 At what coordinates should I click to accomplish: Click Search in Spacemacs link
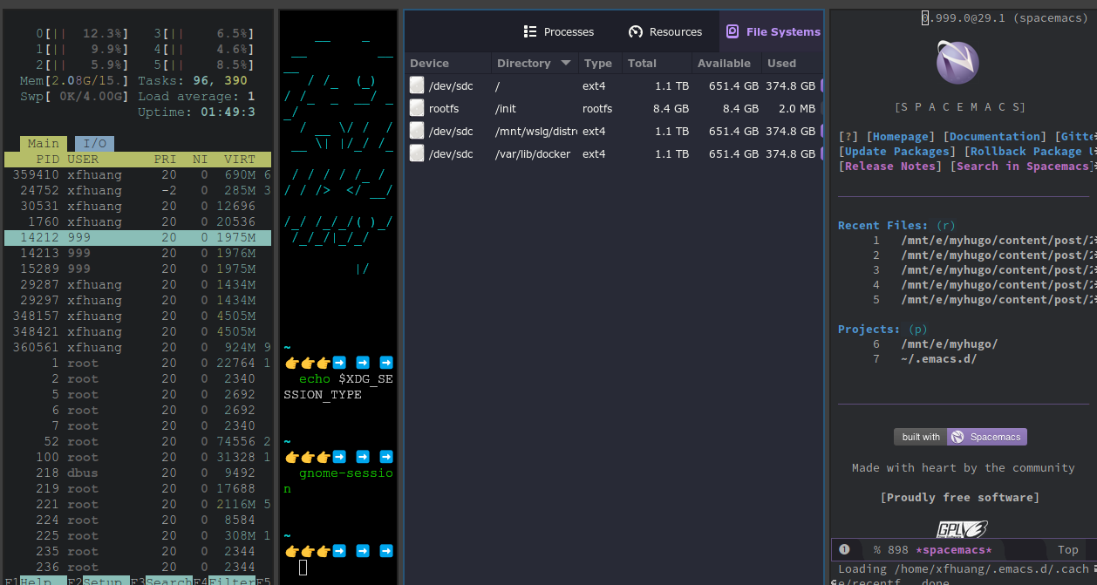click(1022, 166)
